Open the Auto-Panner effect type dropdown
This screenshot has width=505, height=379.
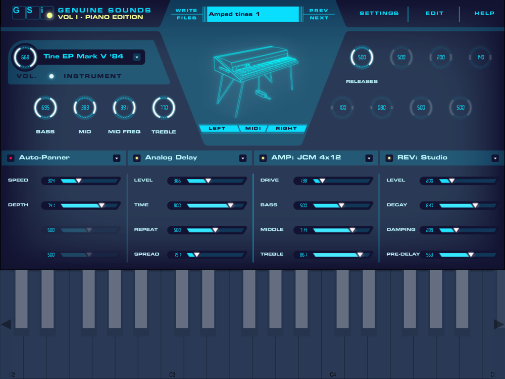click(117, 158)
